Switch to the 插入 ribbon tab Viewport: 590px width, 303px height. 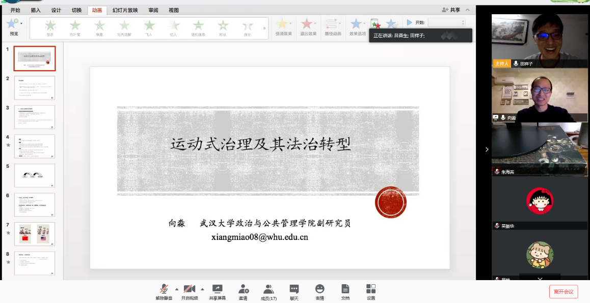click(x=36, y=10)
